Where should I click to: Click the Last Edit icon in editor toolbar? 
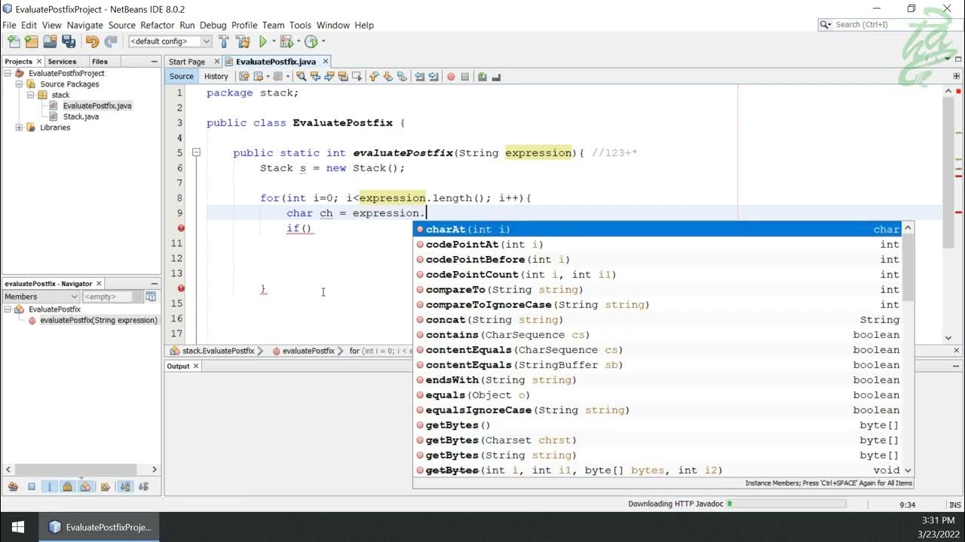tap(244, 76)
